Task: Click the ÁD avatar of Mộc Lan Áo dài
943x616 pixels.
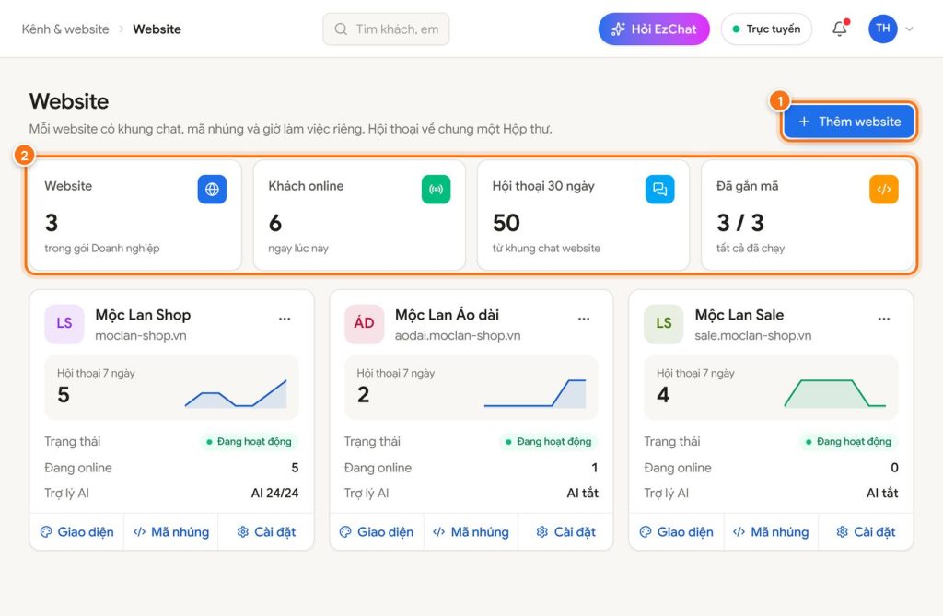Action: coord(364,323)
